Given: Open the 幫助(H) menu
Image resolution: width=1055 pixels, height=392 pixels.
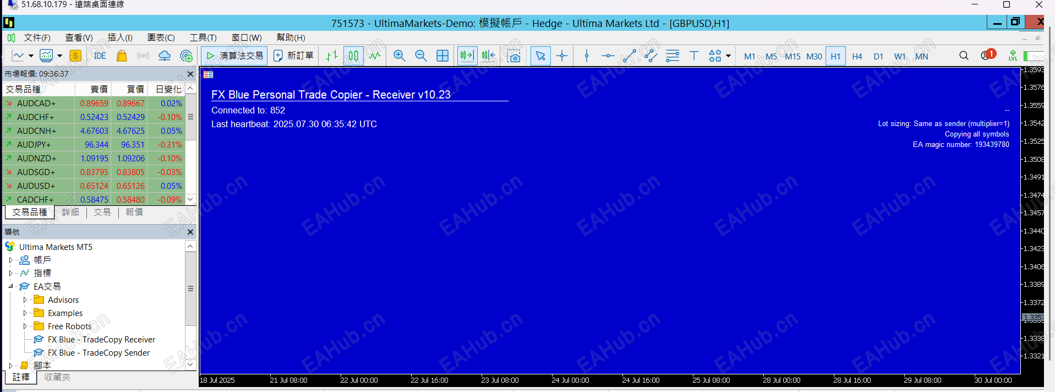Looking at the screenshot, I should point(291,37).
